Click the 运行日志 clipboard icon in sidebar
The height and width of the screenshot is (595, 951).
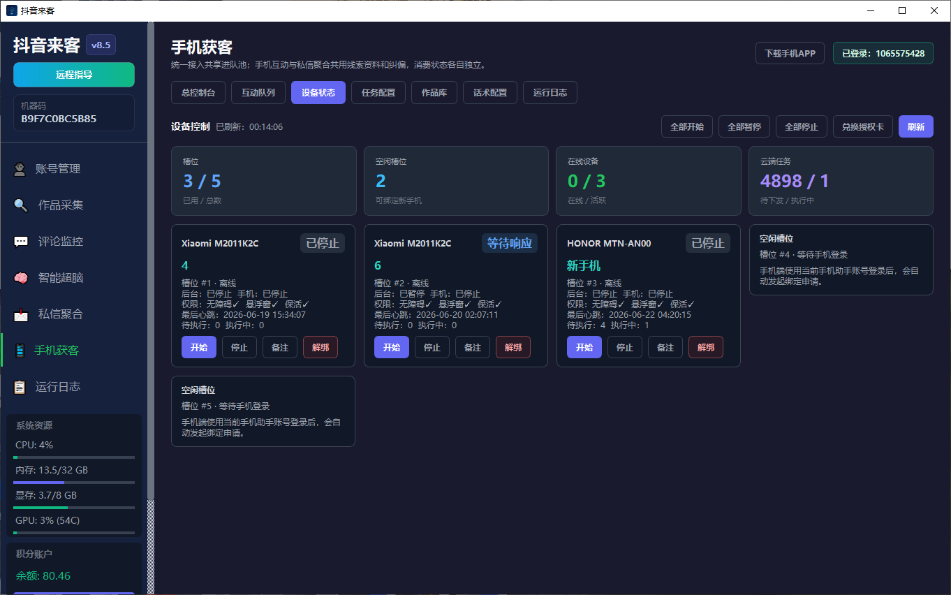(x=20, y=387)
